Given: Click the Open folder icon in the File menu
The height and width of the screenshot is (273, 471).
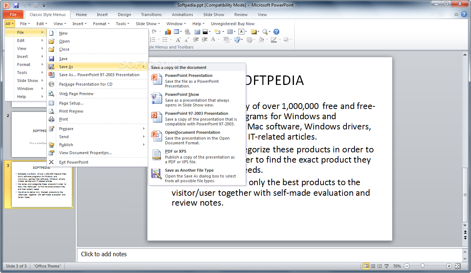Looking at the screenshot, I should (x=51, y=41).
